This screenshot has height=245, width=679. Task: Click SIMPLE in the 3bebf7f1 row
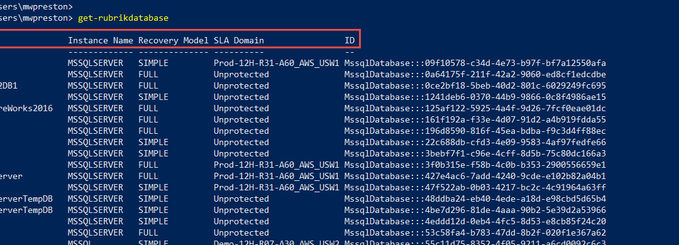(x=153, y=153)
